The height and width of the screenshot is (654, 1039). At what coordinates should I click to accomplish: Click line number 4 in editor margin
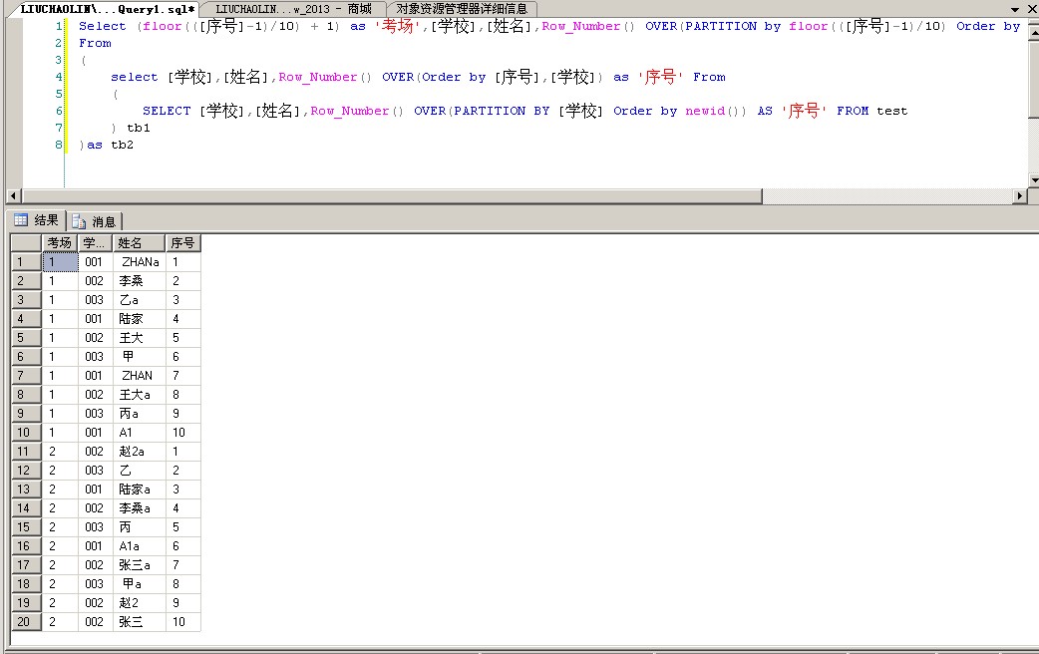coord(59,77)
